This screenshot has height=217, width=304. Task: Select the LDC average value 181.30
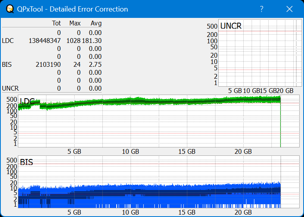point(92,41)
